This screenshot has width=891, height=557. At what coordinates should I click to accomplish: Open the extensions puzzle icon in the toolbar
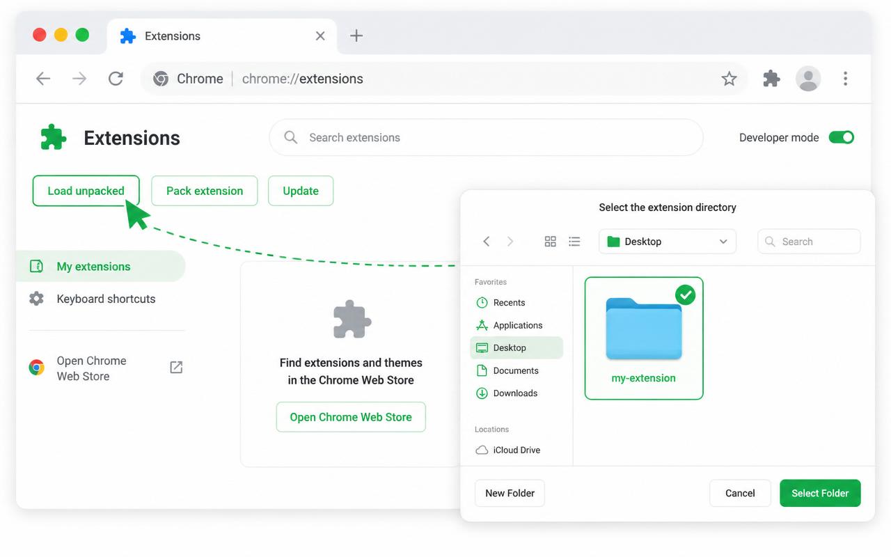pos(771,79)
